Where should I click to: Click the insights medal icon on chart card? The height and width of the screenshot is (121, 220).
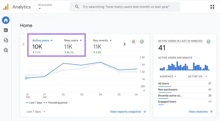point(133,42)
